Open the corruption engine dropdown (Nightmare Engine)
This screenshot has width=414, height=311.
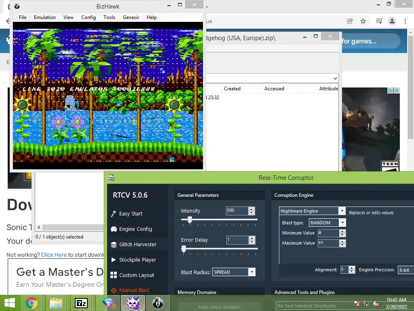point(342,211)
